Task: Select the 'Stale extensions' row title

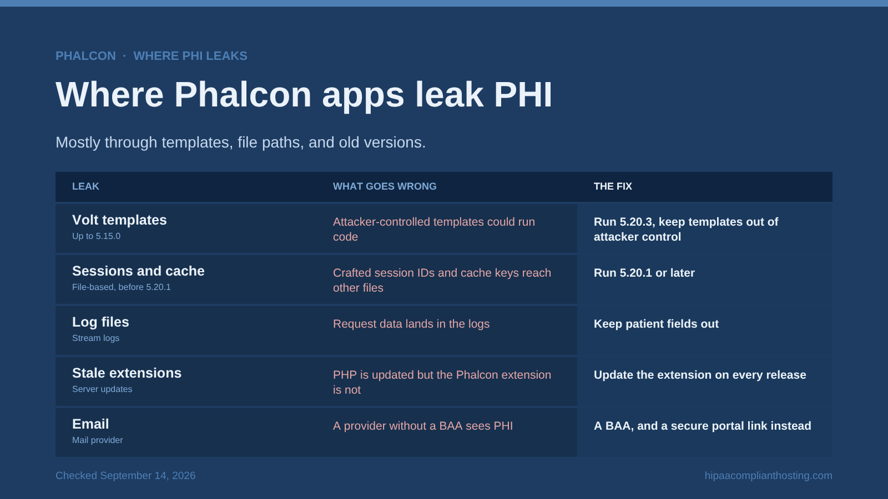Action: point(127,373)
